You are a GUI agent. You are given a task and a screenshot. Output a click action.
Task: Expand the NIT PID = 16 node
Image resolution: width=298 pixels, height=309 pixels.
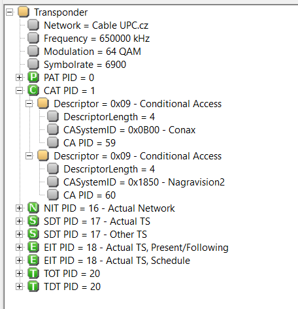[19, 208]
